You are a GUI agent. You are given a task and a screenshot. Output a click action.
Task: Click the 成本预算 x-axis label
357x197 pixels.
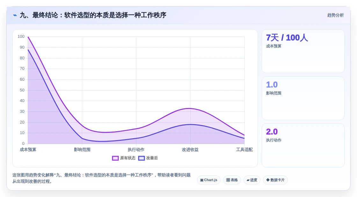(x=28, y=150)
